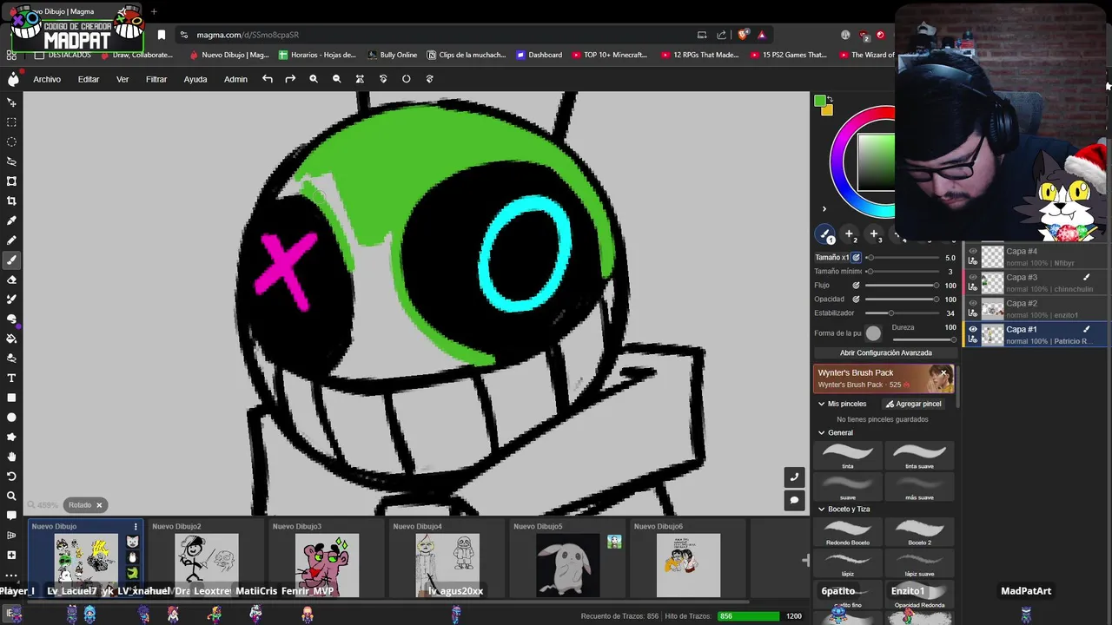Open the Filtrar menu

coord(156,79)
